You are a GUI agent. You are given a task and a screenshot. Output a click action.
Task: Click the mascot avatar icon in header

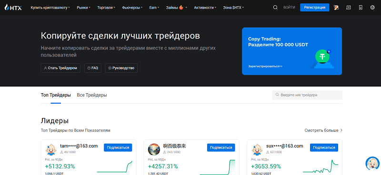coord(336,8)
